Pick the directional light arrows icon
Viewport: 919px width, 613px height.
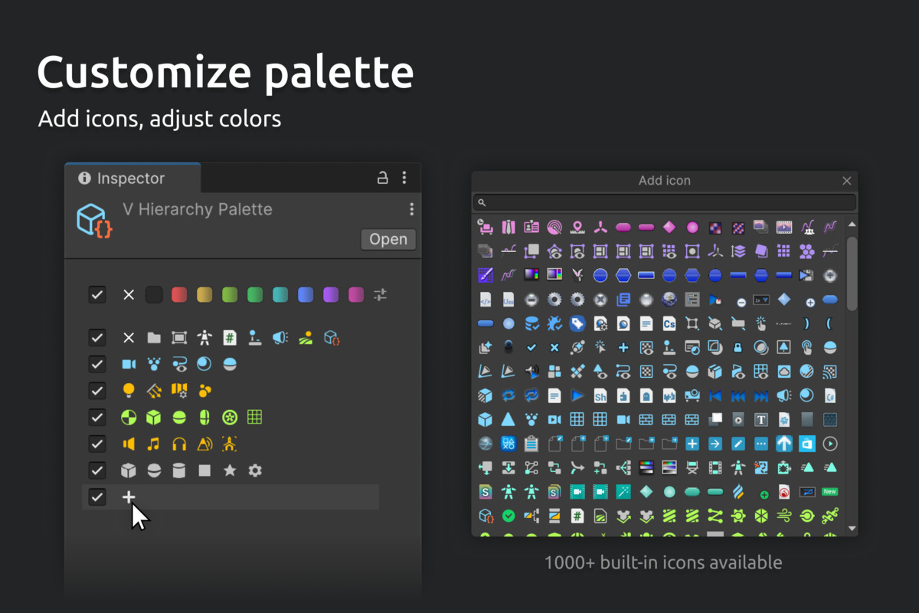coord(154,391)
